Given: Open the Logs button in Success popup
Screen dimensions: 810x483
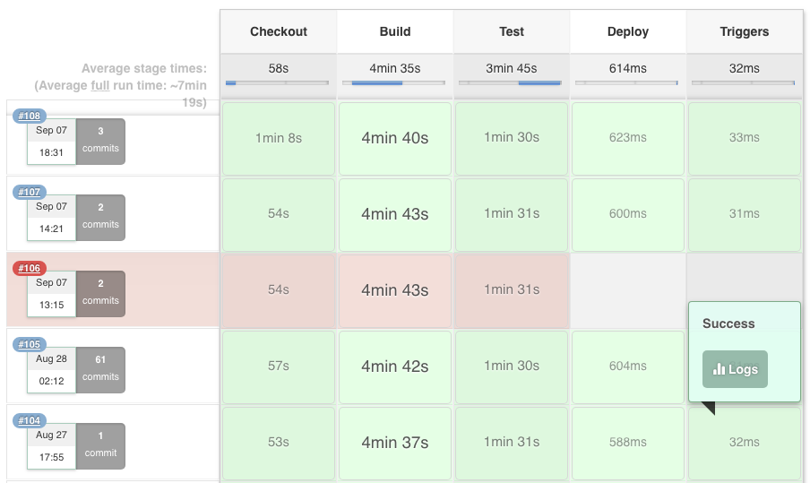Looking at the screenshot, I should (735, 369).
